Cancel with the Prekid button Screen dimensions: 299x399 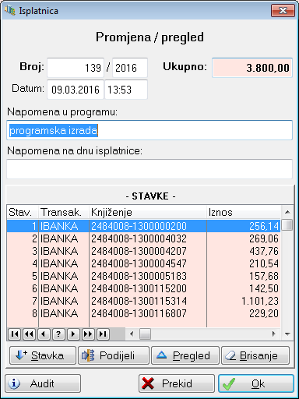coord(177,383)
